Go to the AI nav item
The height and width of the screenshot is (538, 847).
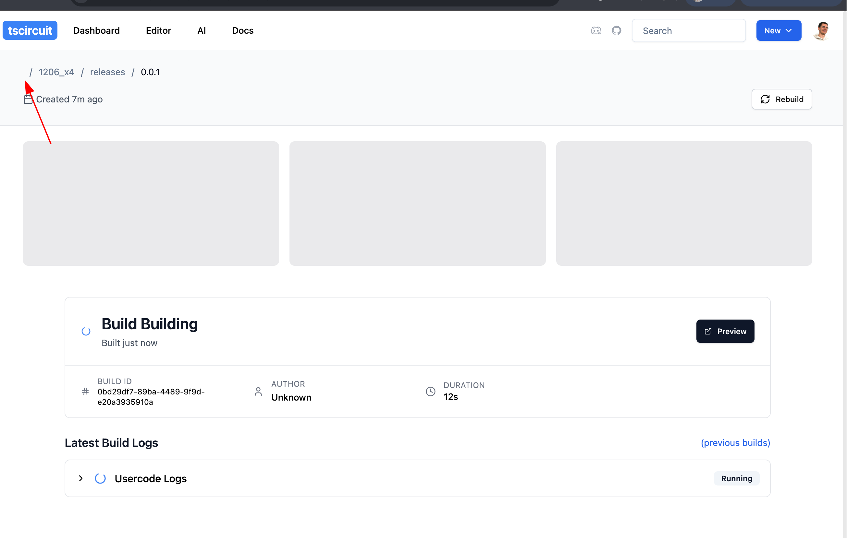[201, 30]
